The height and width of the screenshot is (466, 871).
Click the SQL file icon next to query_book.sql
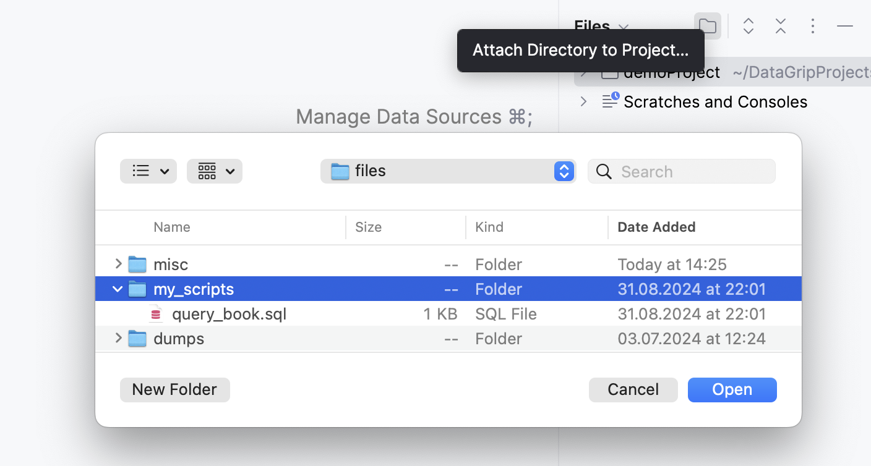(x=155, y=314)
